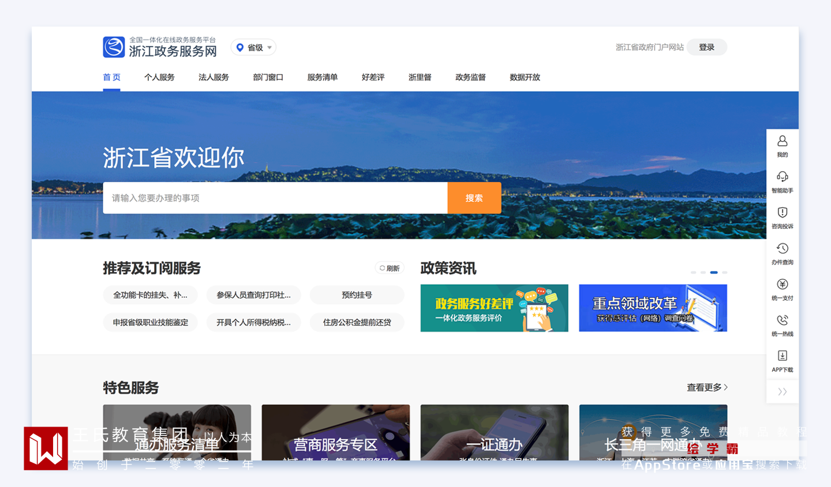
Task: Click the 登录 login button
Action: click(x=707, y=47)
